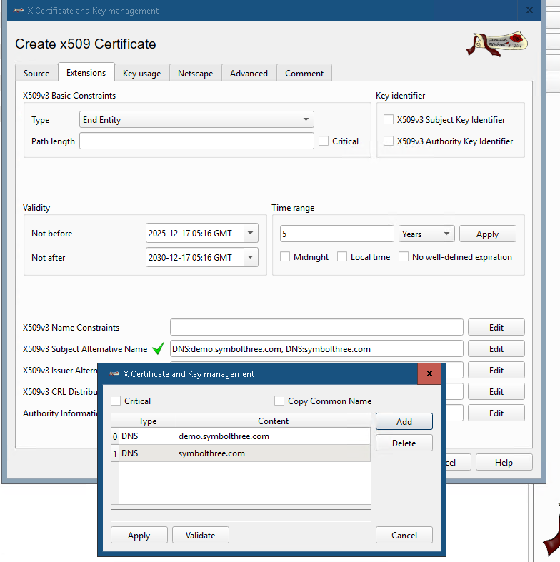Toggle the Critical checkbox for Basic Constraints

click(x=324, y=141)
